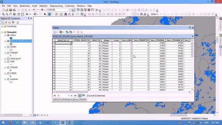
Task: Expand the ckhet_point layer
Action: (x=5, y=59)
